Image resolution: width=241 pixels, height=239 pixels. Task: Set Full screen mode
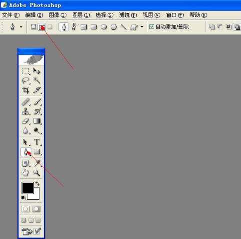tap(38, 220)
